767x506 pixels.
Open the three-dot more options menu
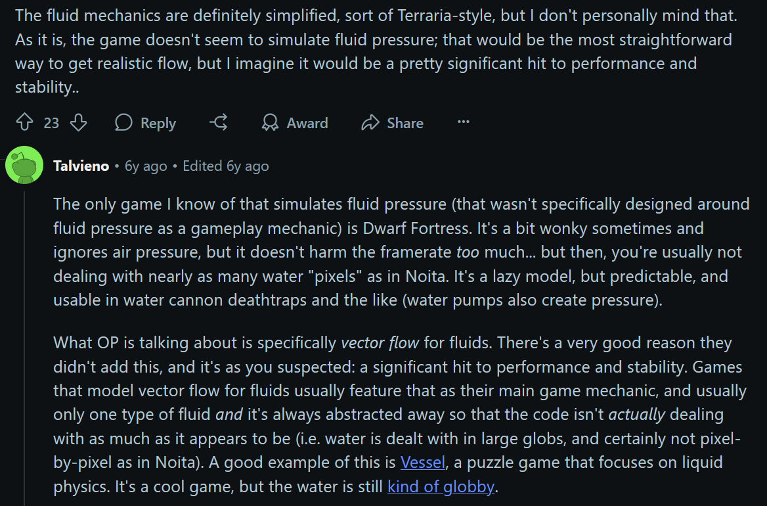464,122
